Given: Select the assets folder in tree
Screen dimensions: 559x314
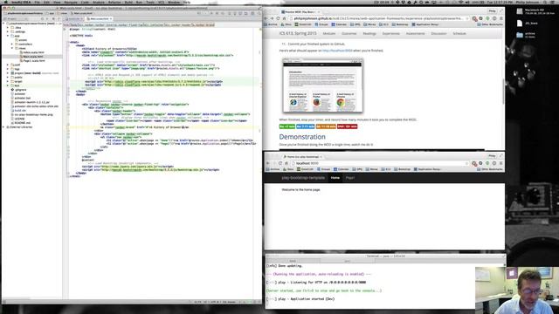Looking at the screenshot, I should coord(22,40).
